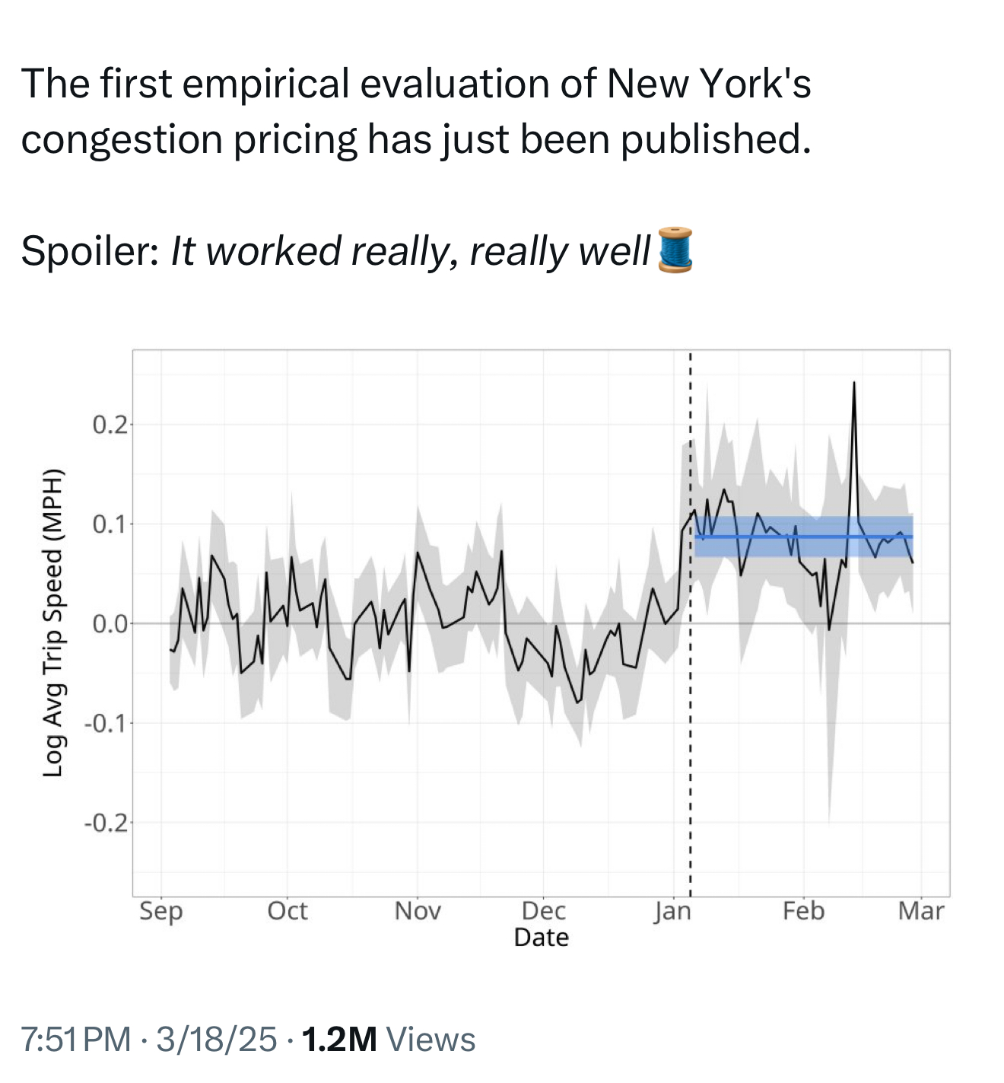Screen dimensions: 1004x1083
Task: Select the 'Jan' x-axis label
Action: pyautogui.click(x=673, y=911)
